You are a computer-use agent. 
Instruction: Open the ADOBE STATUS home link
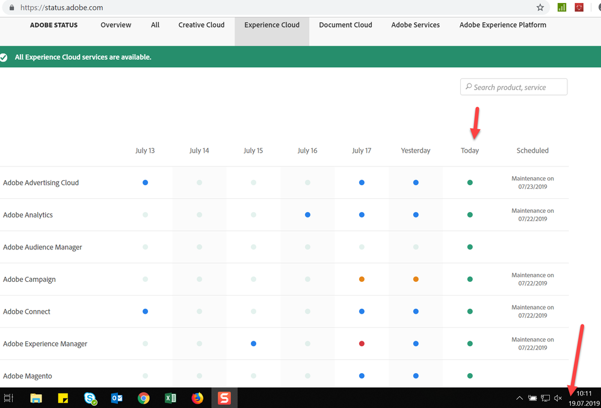click(54, 25)
